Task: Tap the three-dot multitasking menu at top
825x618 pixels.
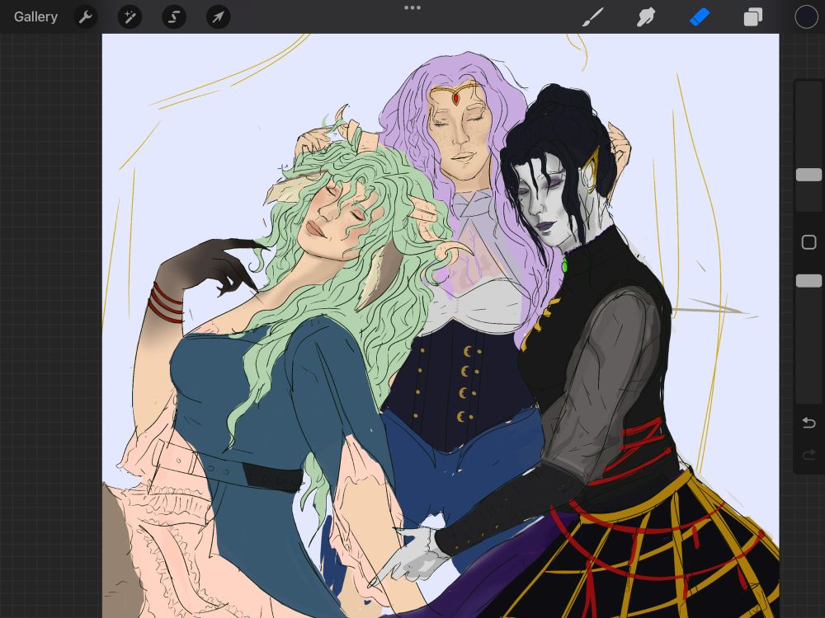Action: tap(412, 8)
